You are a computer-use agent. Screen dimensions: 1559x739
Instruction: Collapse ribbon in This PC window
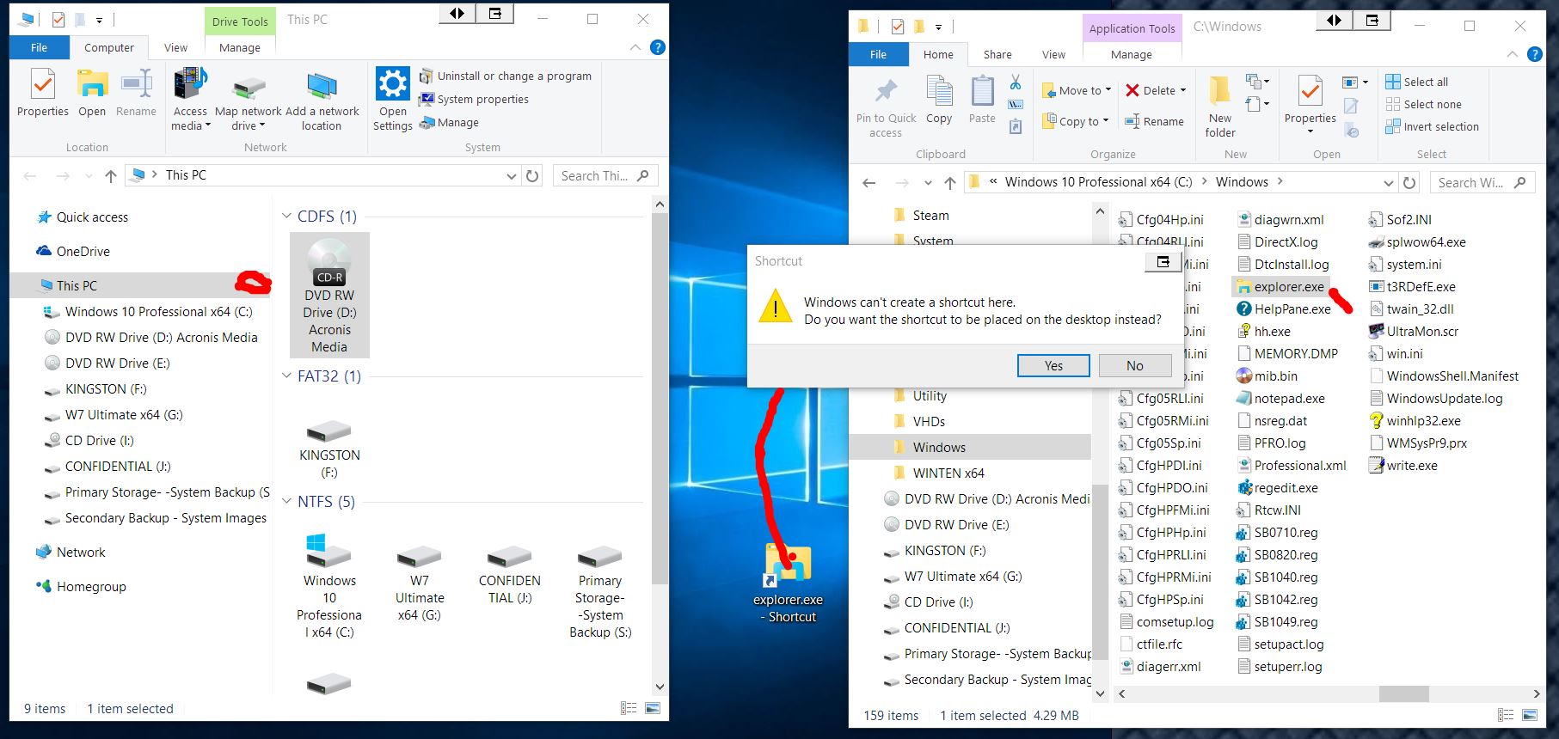635,47
